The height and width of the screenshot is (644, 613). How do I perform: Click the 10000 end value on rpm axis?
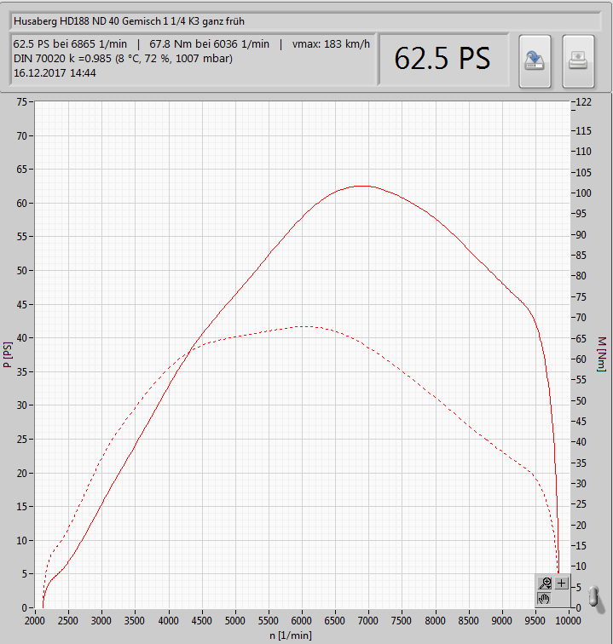coord(569,621)
